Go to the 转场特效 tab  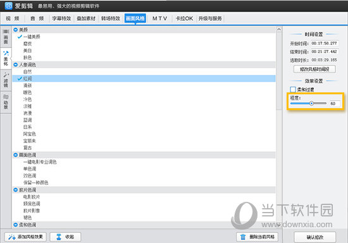tap(111, 18)
